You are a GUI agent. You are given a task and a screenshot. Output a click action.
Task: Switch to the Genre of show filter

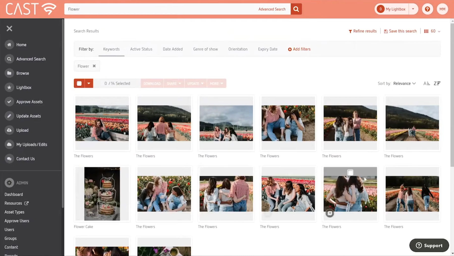coord(206,49)
